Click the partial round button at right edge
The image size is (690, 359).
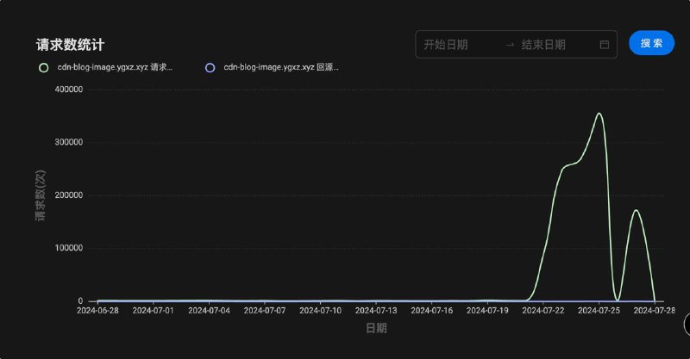(687, 324)
